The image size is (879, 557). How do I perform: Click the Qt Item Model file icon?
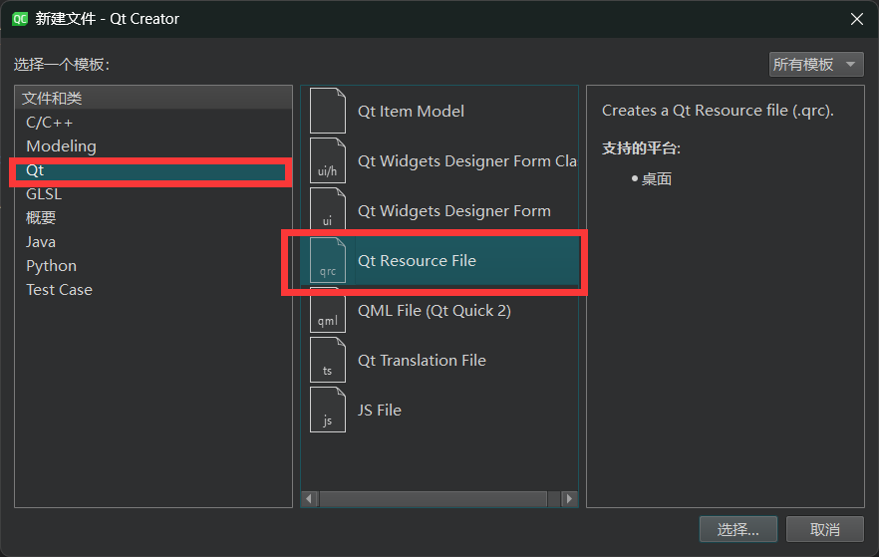click(x=328, y=111)
